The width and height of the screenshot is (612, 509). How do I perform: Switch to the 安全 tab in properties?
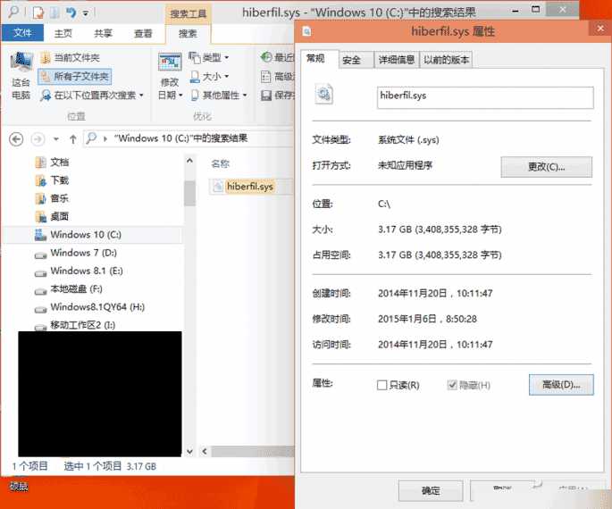[352, 60]
